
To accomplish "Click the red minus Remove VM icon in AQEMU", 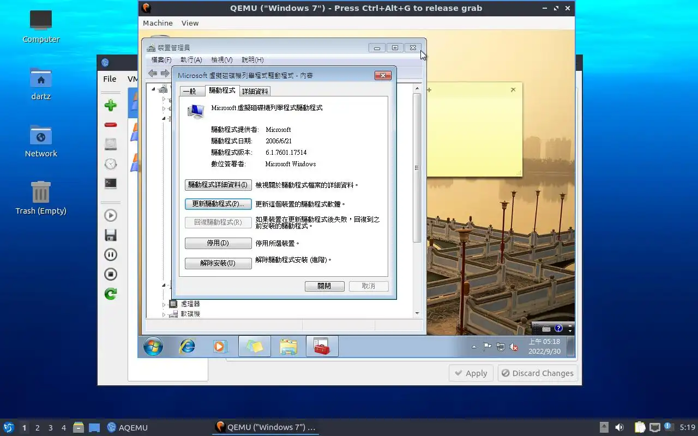I will 111,125.
